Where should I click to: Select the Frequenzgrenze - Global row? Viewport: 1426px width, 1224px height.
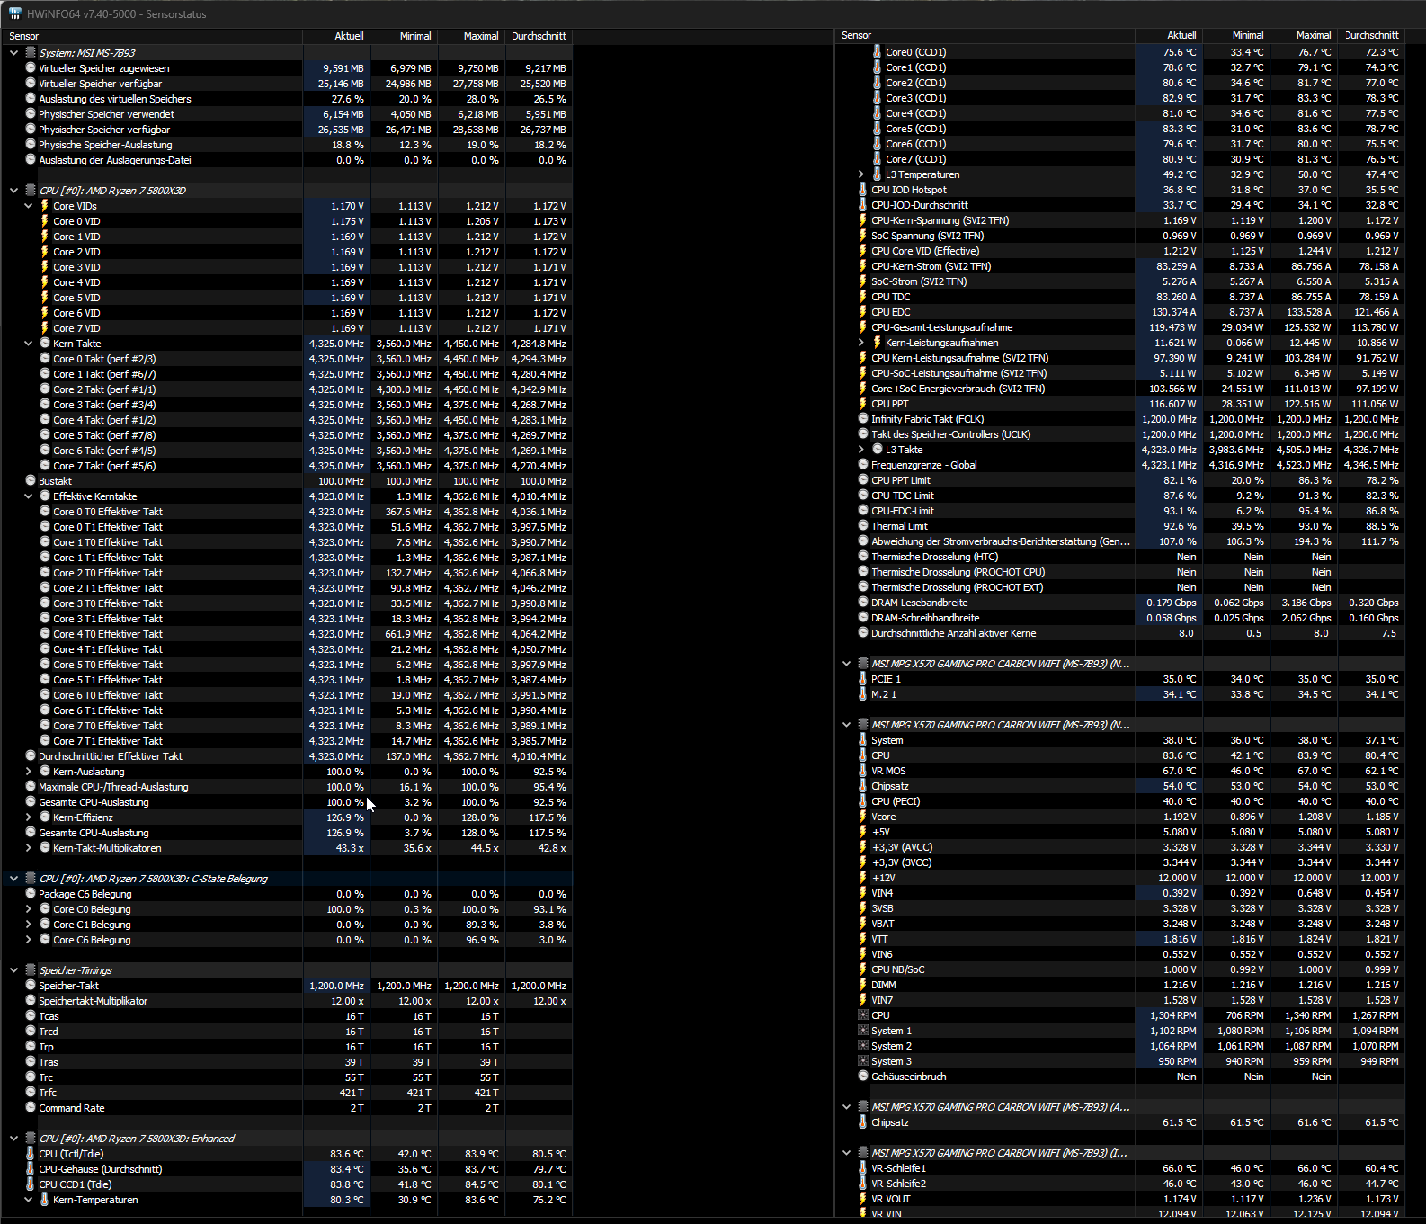1120,465
